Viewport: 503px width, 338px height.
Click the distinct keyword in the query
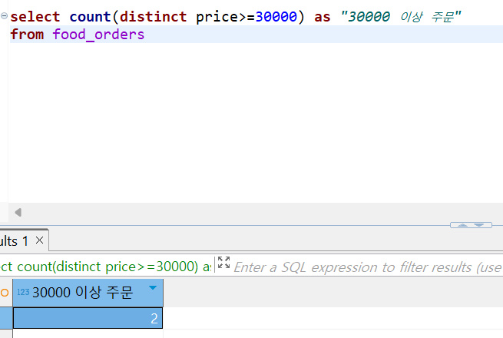point(153,16)
